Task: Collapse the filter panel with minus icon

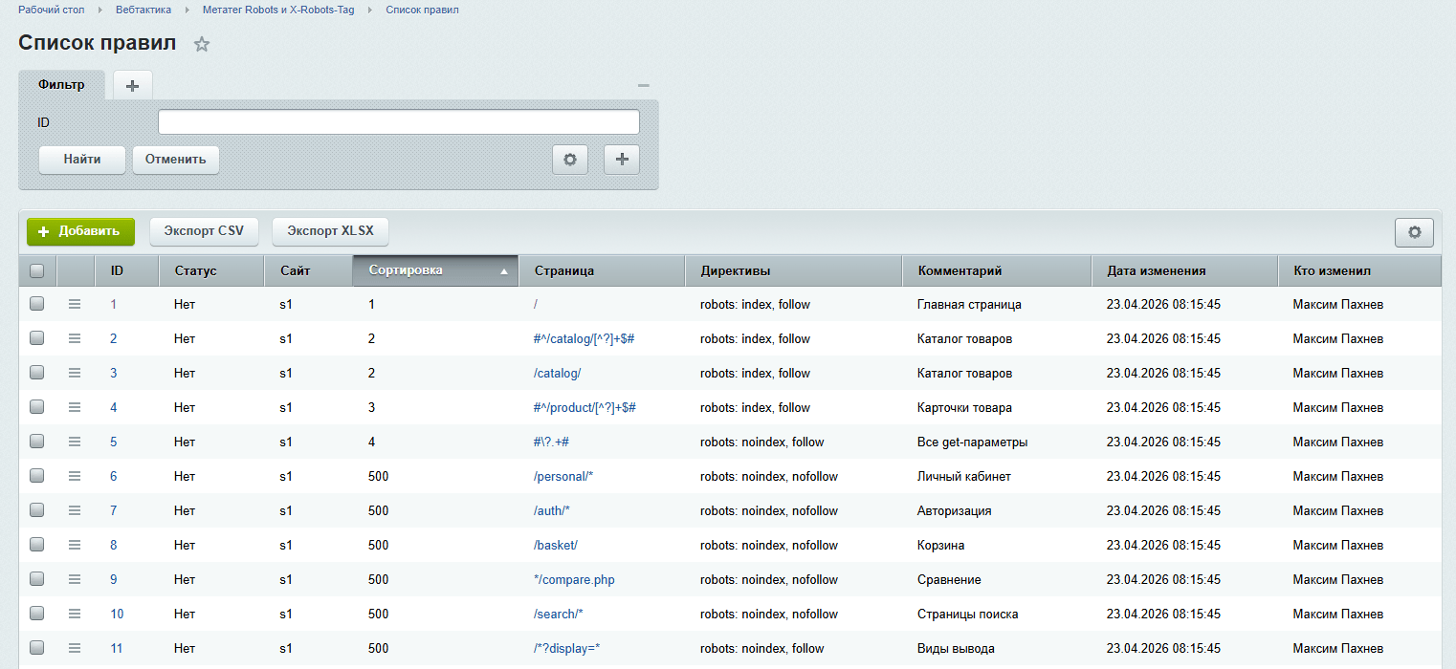Action: pyautogui.click(x=644, y=85)
